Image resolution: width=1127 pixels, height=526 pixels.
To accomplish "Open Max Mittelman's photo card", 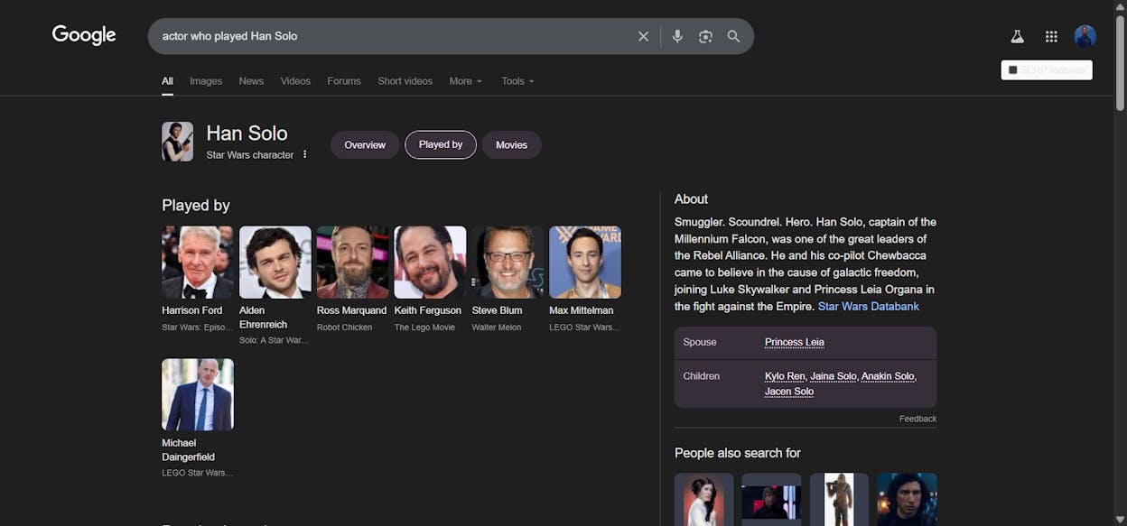I will (585, 263).
